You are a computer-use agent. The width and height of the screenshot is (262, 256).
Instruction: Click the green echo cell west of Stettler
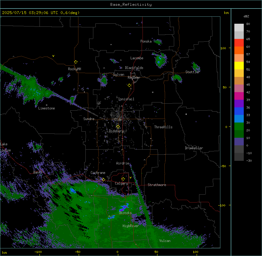coord(177,78)
